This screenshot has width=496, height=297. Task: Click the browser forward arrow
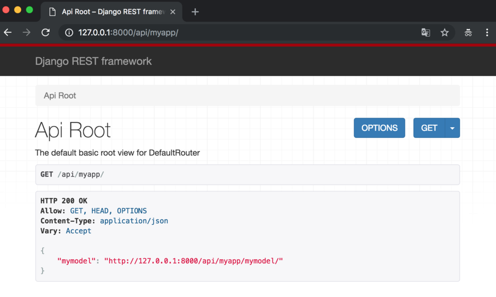27,32
